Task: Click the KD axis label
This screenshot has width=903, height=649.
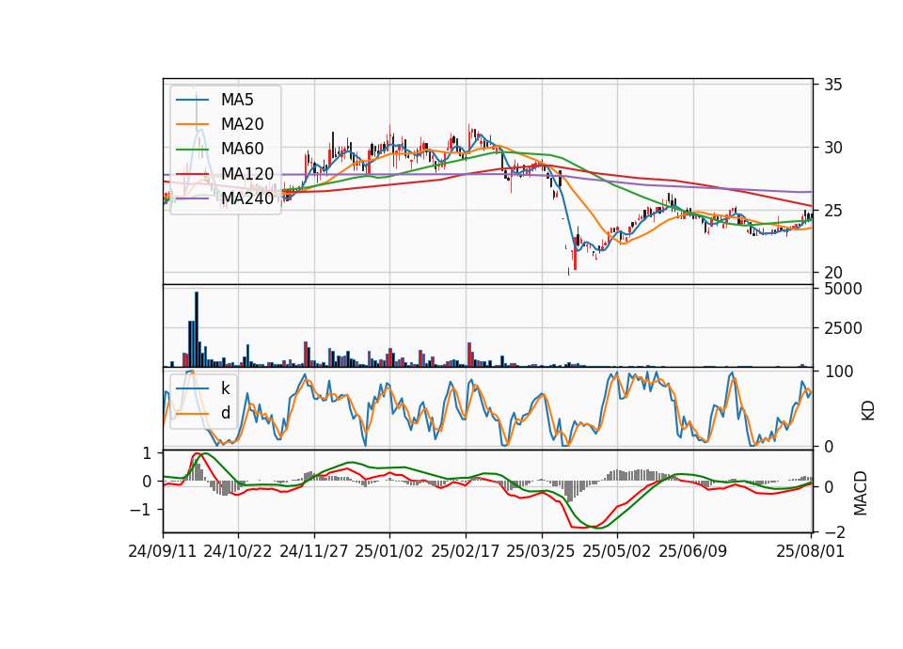Action: pyautogui.click(x=868, y=410)
